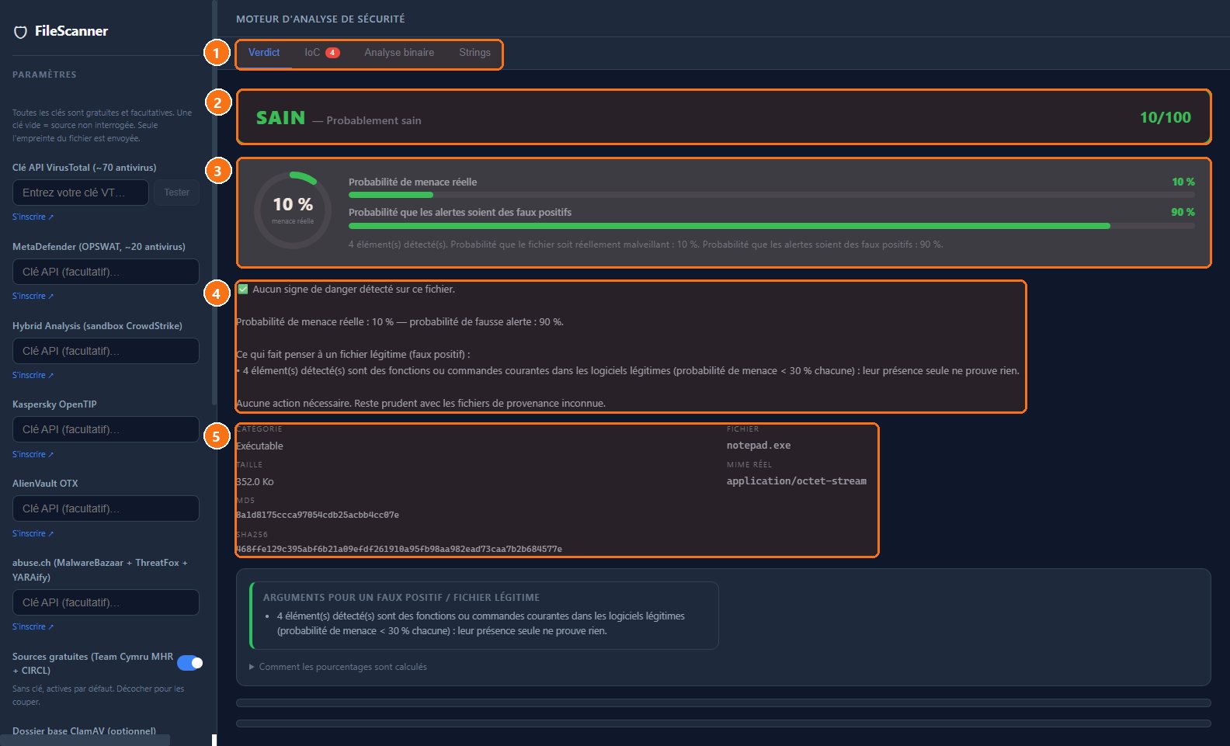Click the category value Exécutable

click(x=259, y=446)
